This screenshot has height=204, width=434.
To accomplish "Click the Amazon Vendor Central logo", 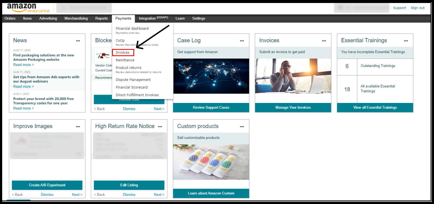I will (x=28, y=8).
